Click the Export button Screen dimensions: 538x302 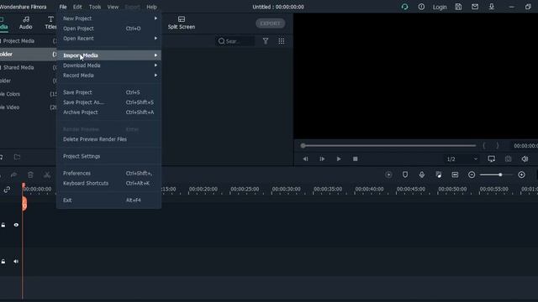click(x=270, y=23)
